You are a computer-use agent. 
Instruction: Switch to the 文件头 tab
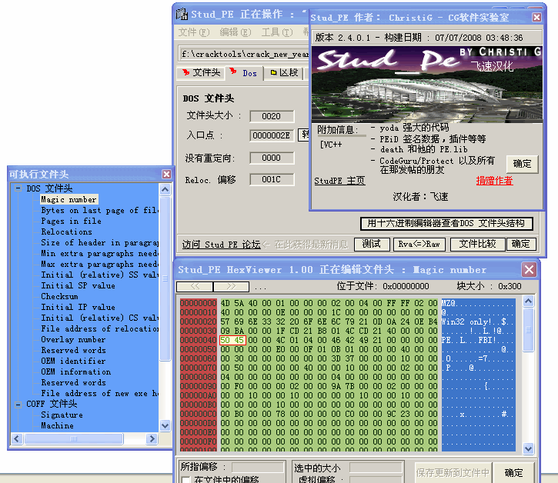point(201,73)
